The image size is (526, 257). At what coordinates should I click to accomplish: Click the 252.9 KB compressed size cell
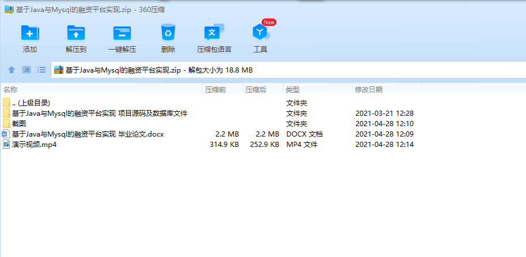pos(264,145)
